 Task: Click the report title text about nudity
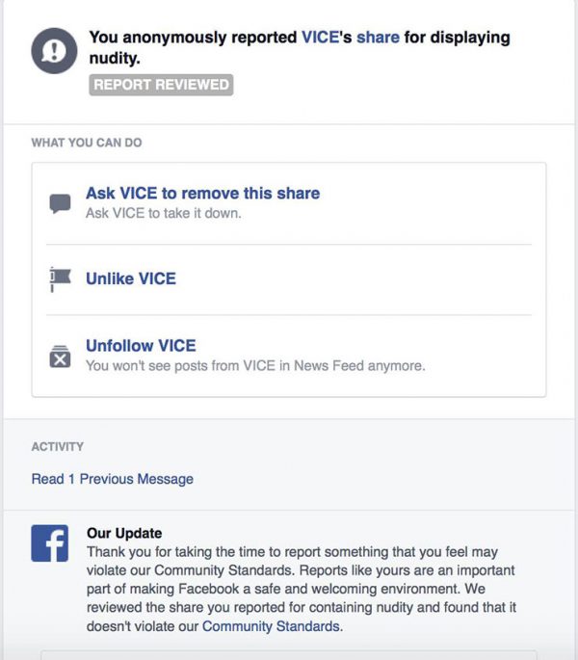point(300,47)
